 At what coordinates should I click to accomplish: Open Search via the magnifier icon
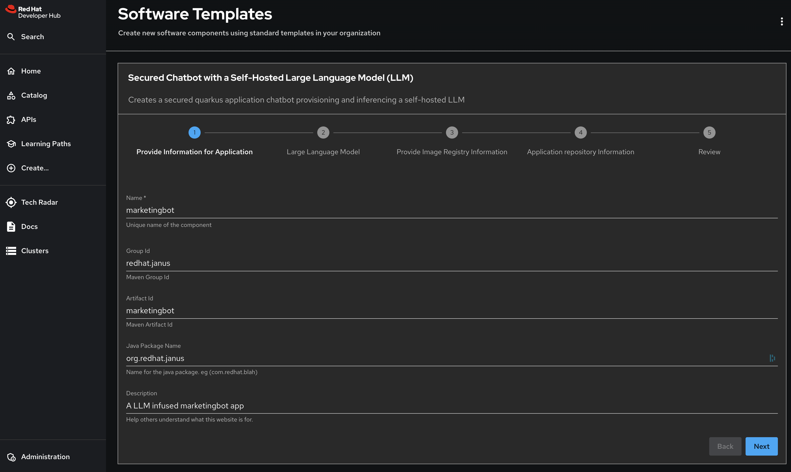click(x=11, y=37)
